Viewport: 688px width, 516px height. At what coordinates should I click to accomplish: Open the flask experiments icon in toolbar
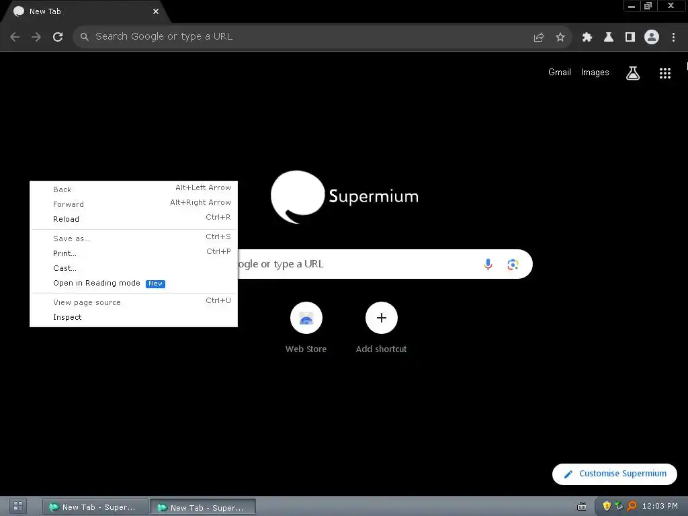pyautogui.click(x=609, y=37)
